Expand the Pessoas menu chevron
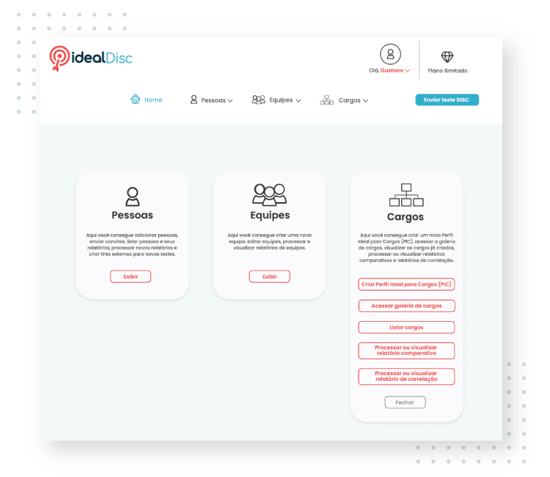The height and width of the screenshot is (477, 550). [x=230, y=100]
